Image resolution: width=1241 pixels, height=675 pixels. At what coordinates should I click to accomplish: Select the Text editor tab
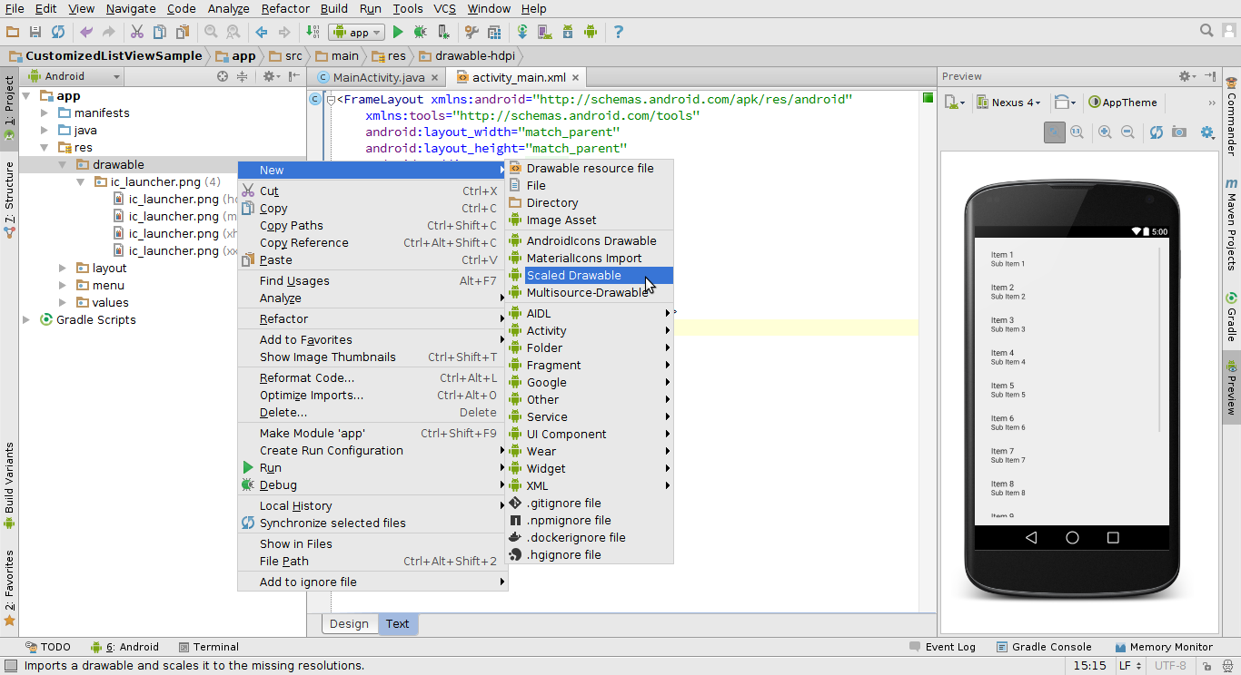pyautogui.click(x=397, y=624)
